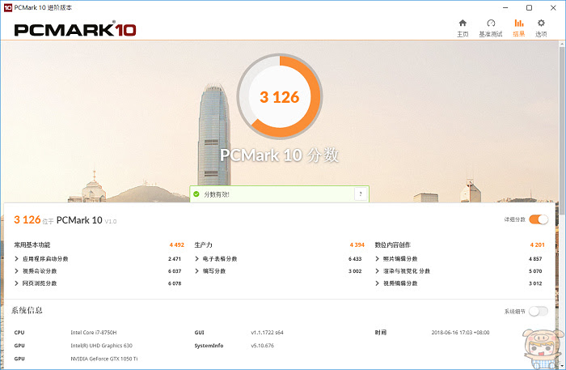
Task: Click the NVIDIA GeForce GTX 1050 Ti value
Action: [104, 359]
